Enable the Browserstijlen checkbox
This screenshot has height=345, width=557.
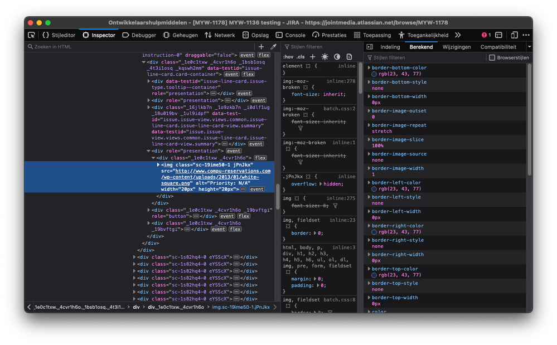click(492, 57)
